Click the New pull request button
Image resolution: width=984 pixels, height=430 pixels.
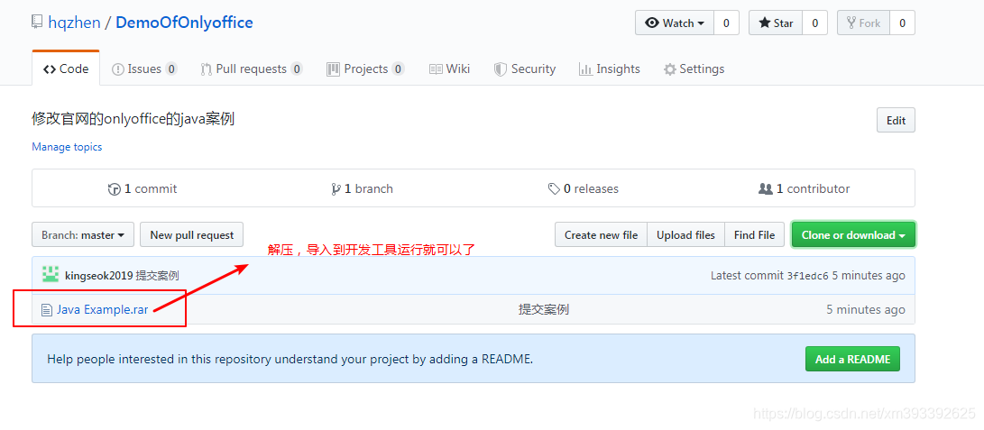point(191,235)
